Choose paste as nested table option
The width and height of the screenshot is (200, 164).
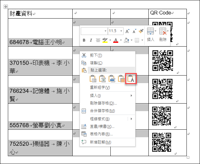point(93,79)
